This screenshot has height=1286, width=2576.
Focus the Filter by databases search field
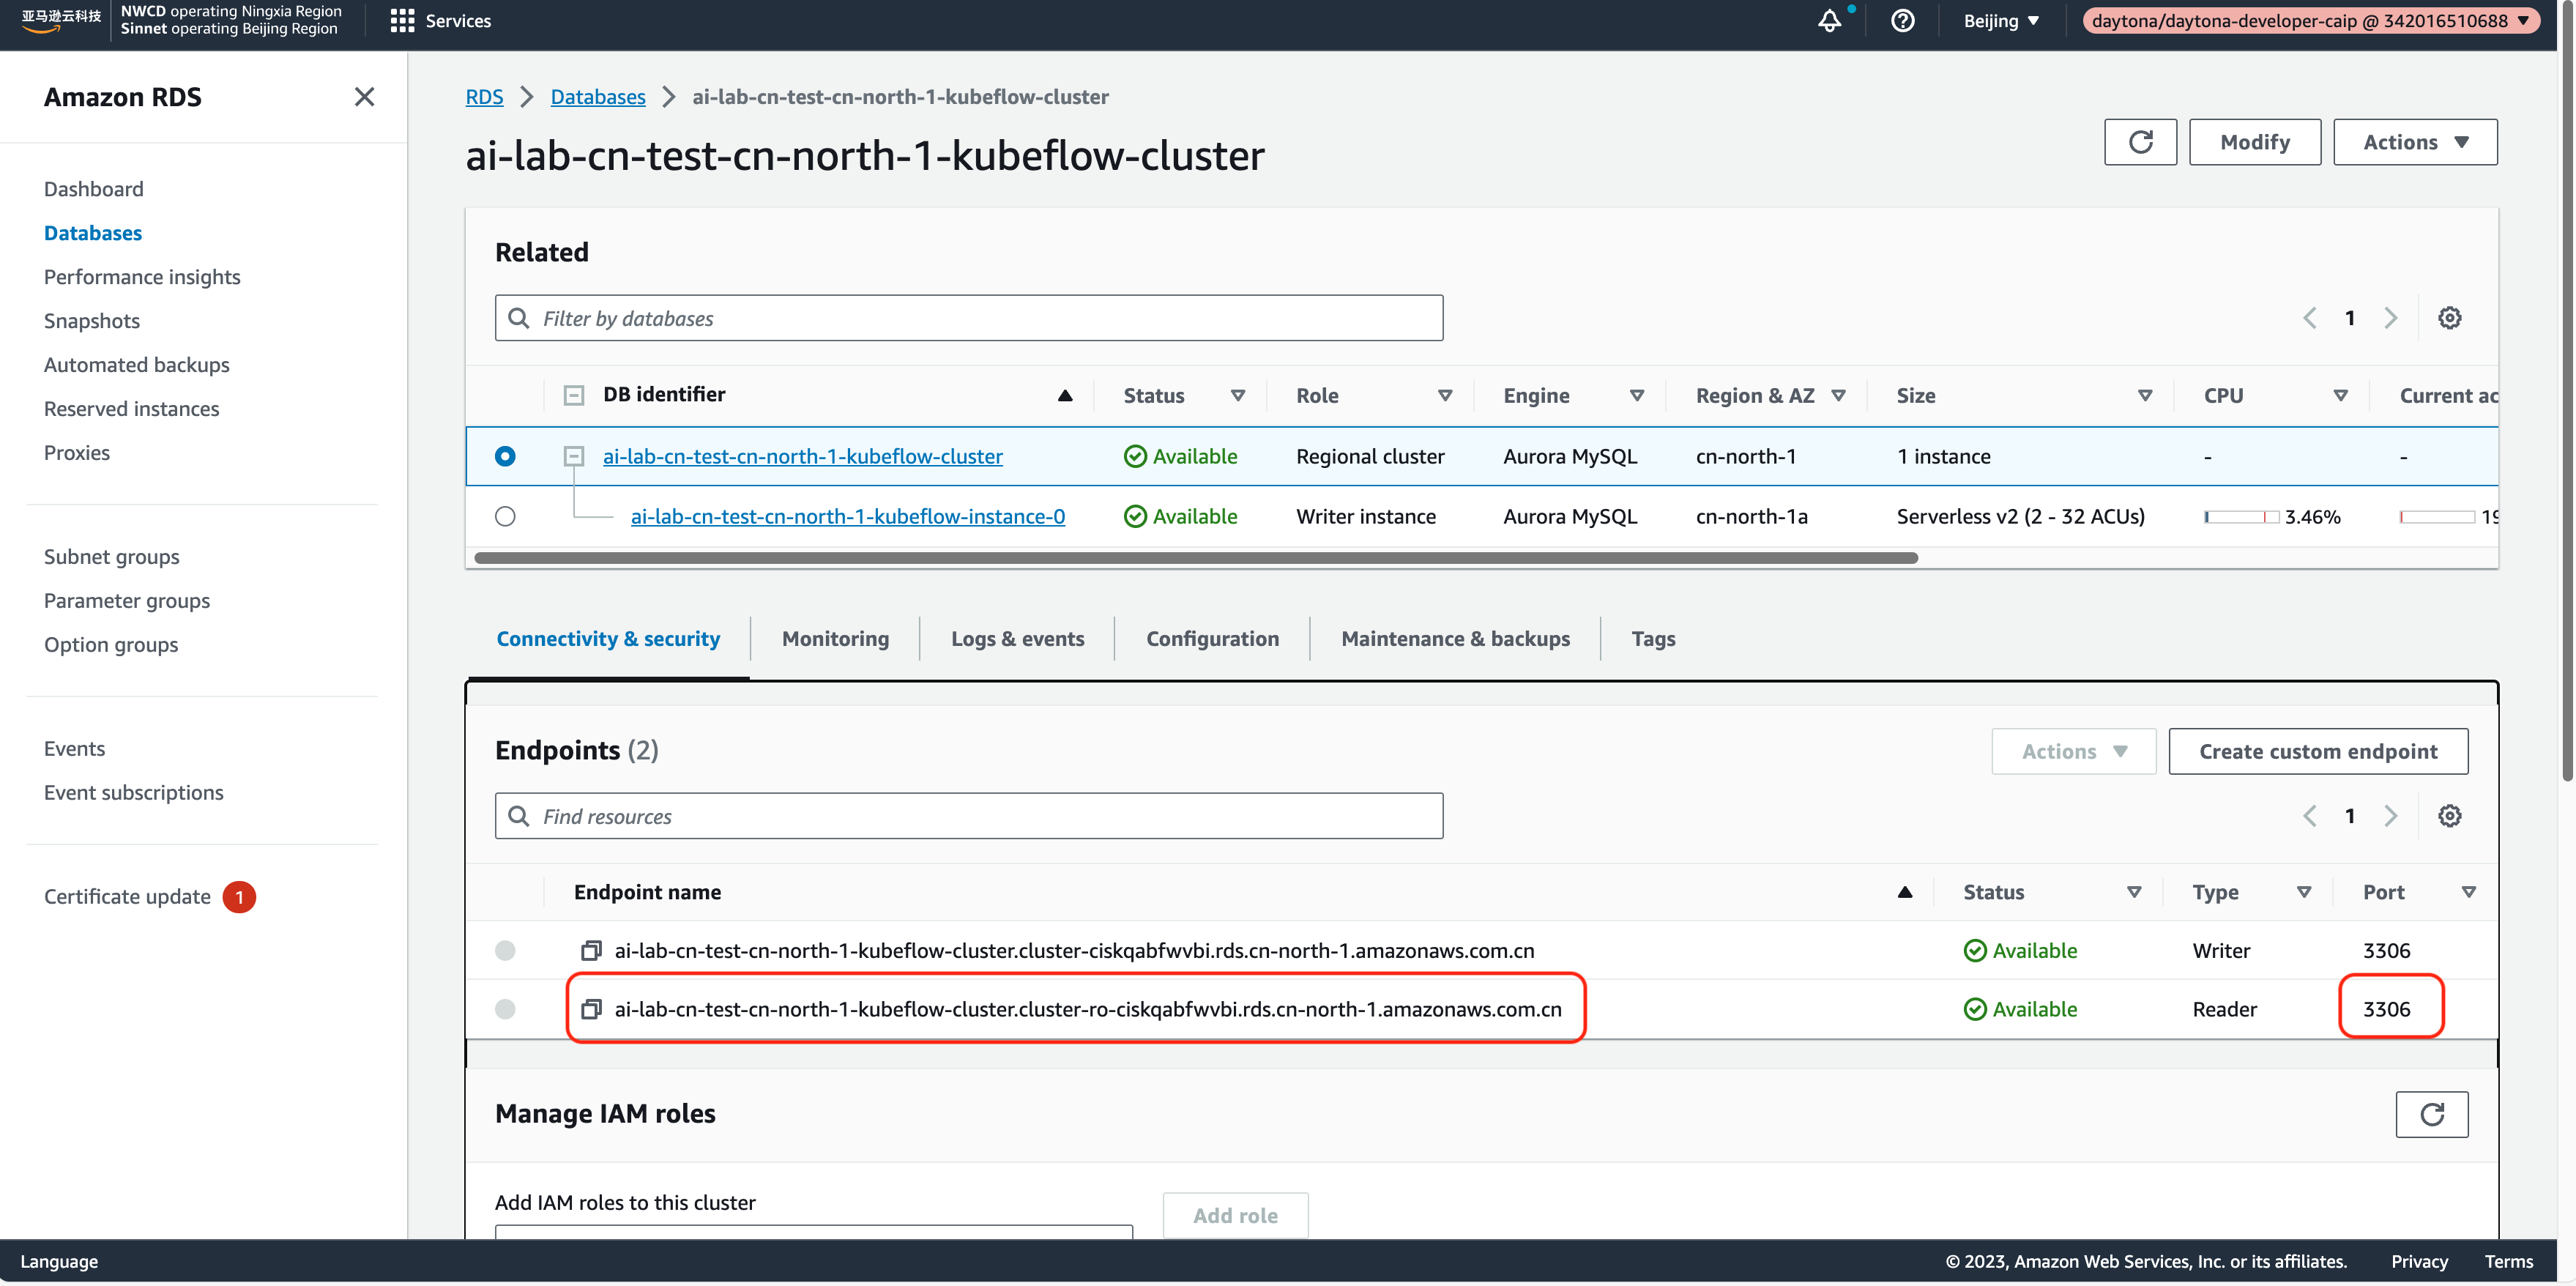pos(968,318)
